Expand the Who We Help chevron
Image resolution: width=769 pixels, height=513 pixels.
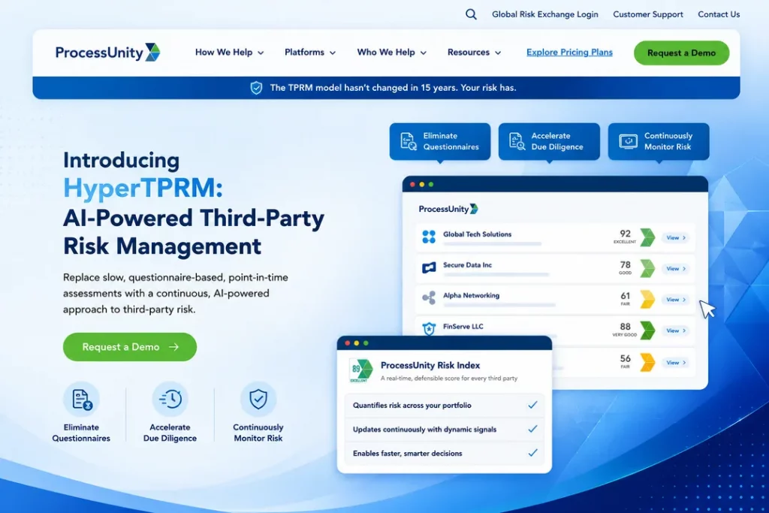(x=424, y=53)
